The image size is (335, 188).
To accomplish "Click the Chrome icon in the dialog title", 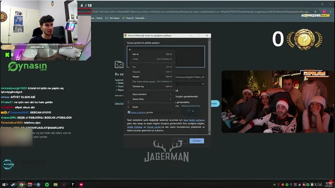I will click(126, 36).
